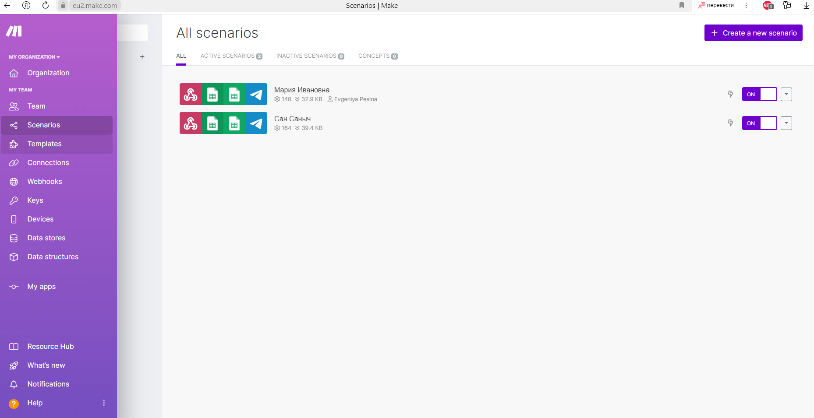The height and width of the screenshot is (418, 814).
Task: Open the Сан Саныч scenario
Action: (293, 119)
